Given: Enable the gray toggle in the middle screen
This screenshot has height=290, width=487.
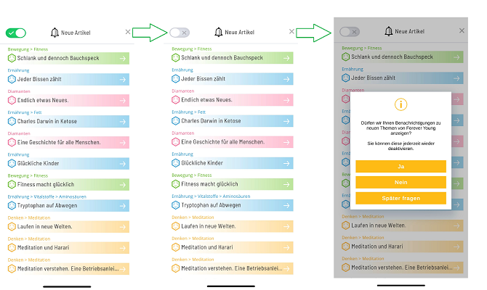Looking at the screenshot, I should click(x=180, y=33).
